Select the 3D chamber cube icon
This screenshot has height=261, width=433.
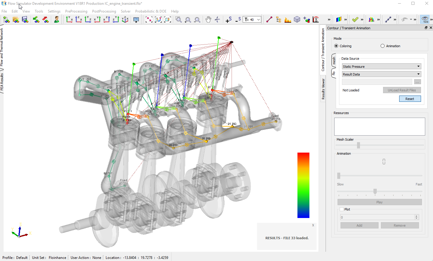(x=297, y=19)
